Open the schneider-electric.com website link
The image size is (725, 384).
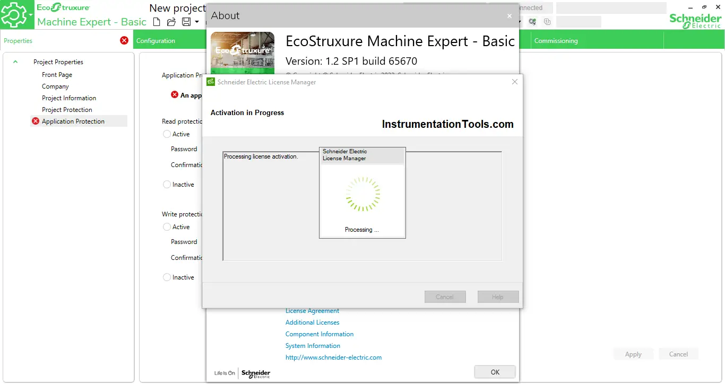pos(333,357)
